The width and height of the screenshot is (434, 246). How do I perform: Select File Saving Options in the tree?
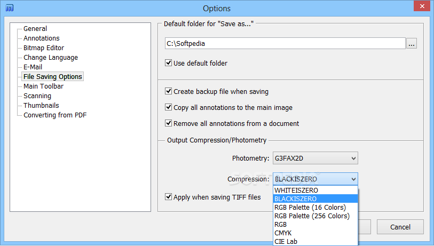point(53,77)
